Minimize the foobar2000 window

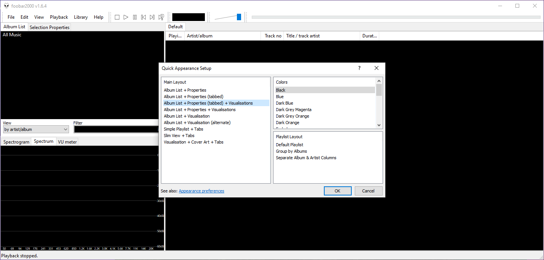(x=500, y=6)
